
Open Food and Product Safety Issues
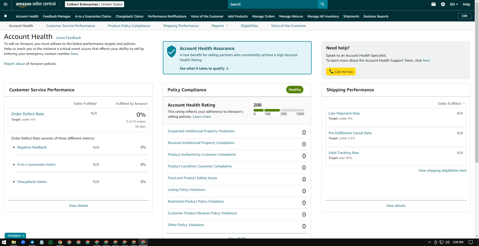pos(193,178)
